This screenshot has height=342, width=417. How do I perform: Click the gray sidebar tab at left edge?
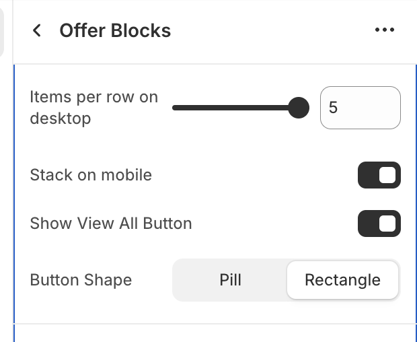coord(2,30)
